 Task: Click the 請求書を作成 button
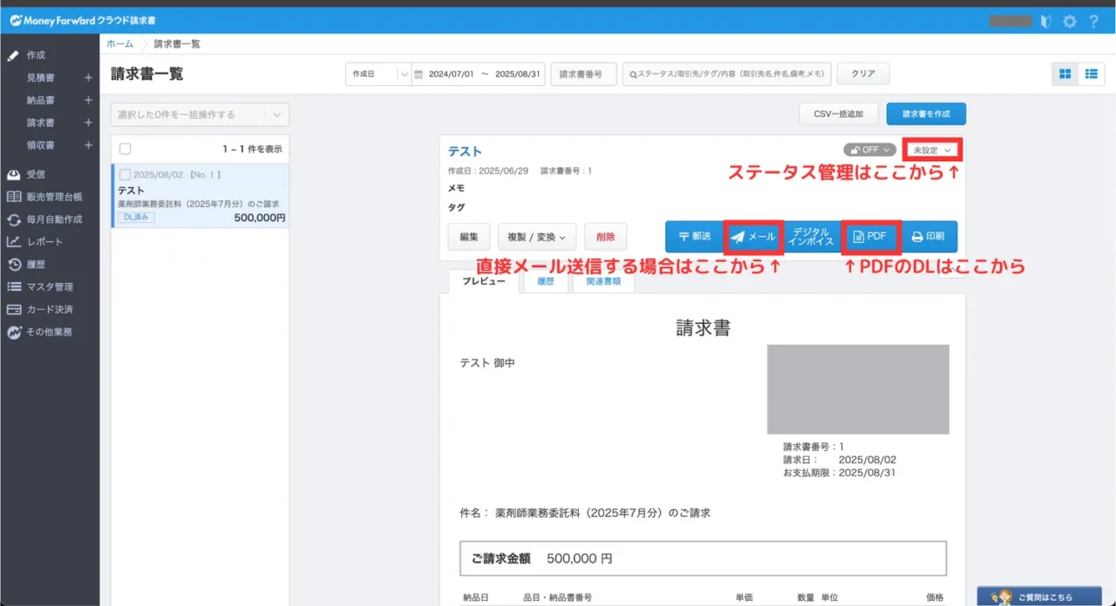click(x=926, y=114)
